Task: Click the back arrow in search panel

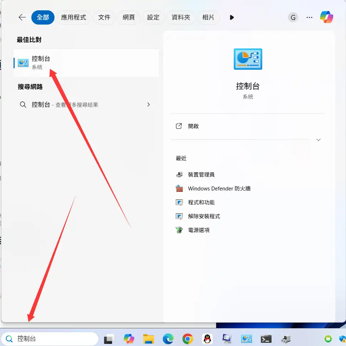Action: coord(22,17)
